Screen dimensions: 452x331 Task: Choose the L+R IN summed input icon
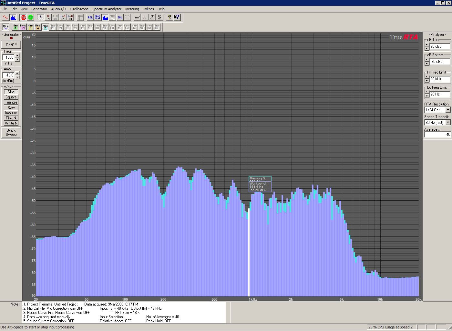coord(63,17)
